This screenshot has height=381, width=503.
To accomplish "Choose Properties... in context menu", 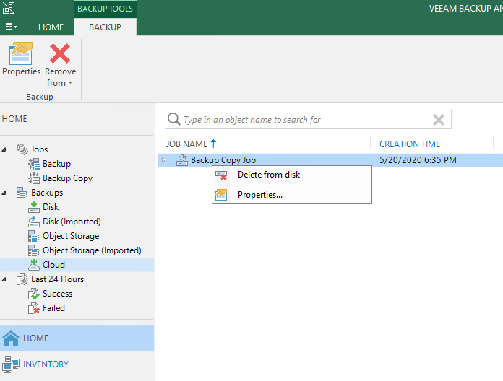I will pyautogui.click(x=259, y=194).
